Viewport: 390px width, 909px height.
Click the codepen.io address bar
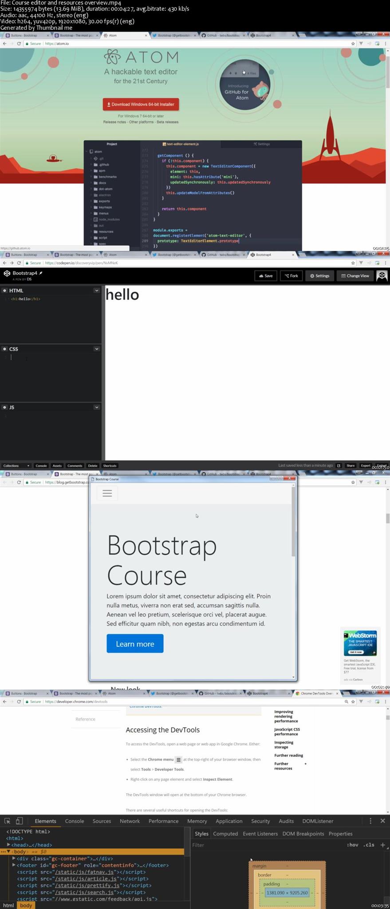[x=186, y=263]
